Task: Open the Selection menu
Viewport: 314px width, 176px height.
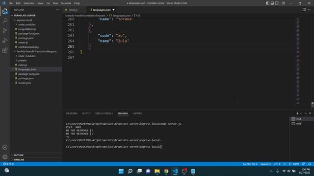Action: [29, 3]
